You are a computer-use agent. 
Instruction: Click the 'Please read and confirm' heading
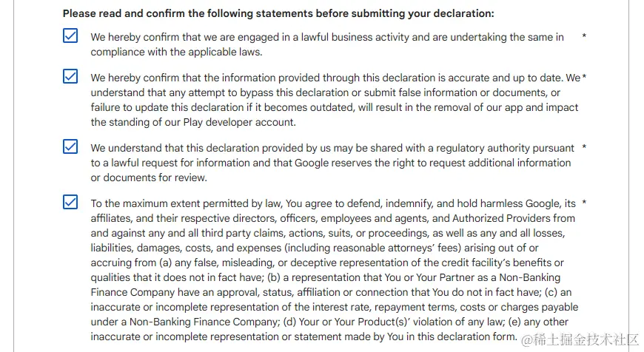[278, 13]
